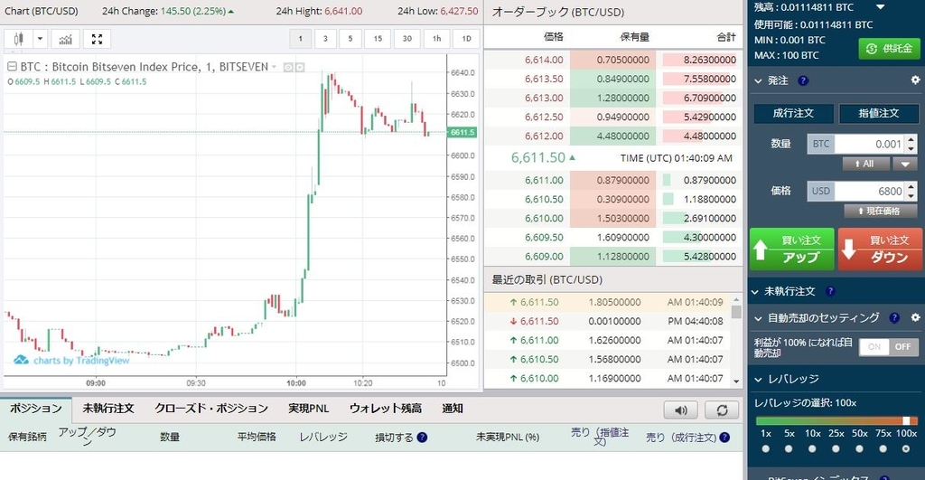
Task: Collapse 自動売却のセッティング section chevron
Action: pyautogui.click(x=758, y=319)
